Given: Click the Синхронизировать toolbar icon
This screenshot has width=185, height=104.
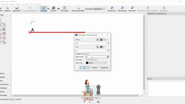Looking at the screenshot, I should [30, 9].
